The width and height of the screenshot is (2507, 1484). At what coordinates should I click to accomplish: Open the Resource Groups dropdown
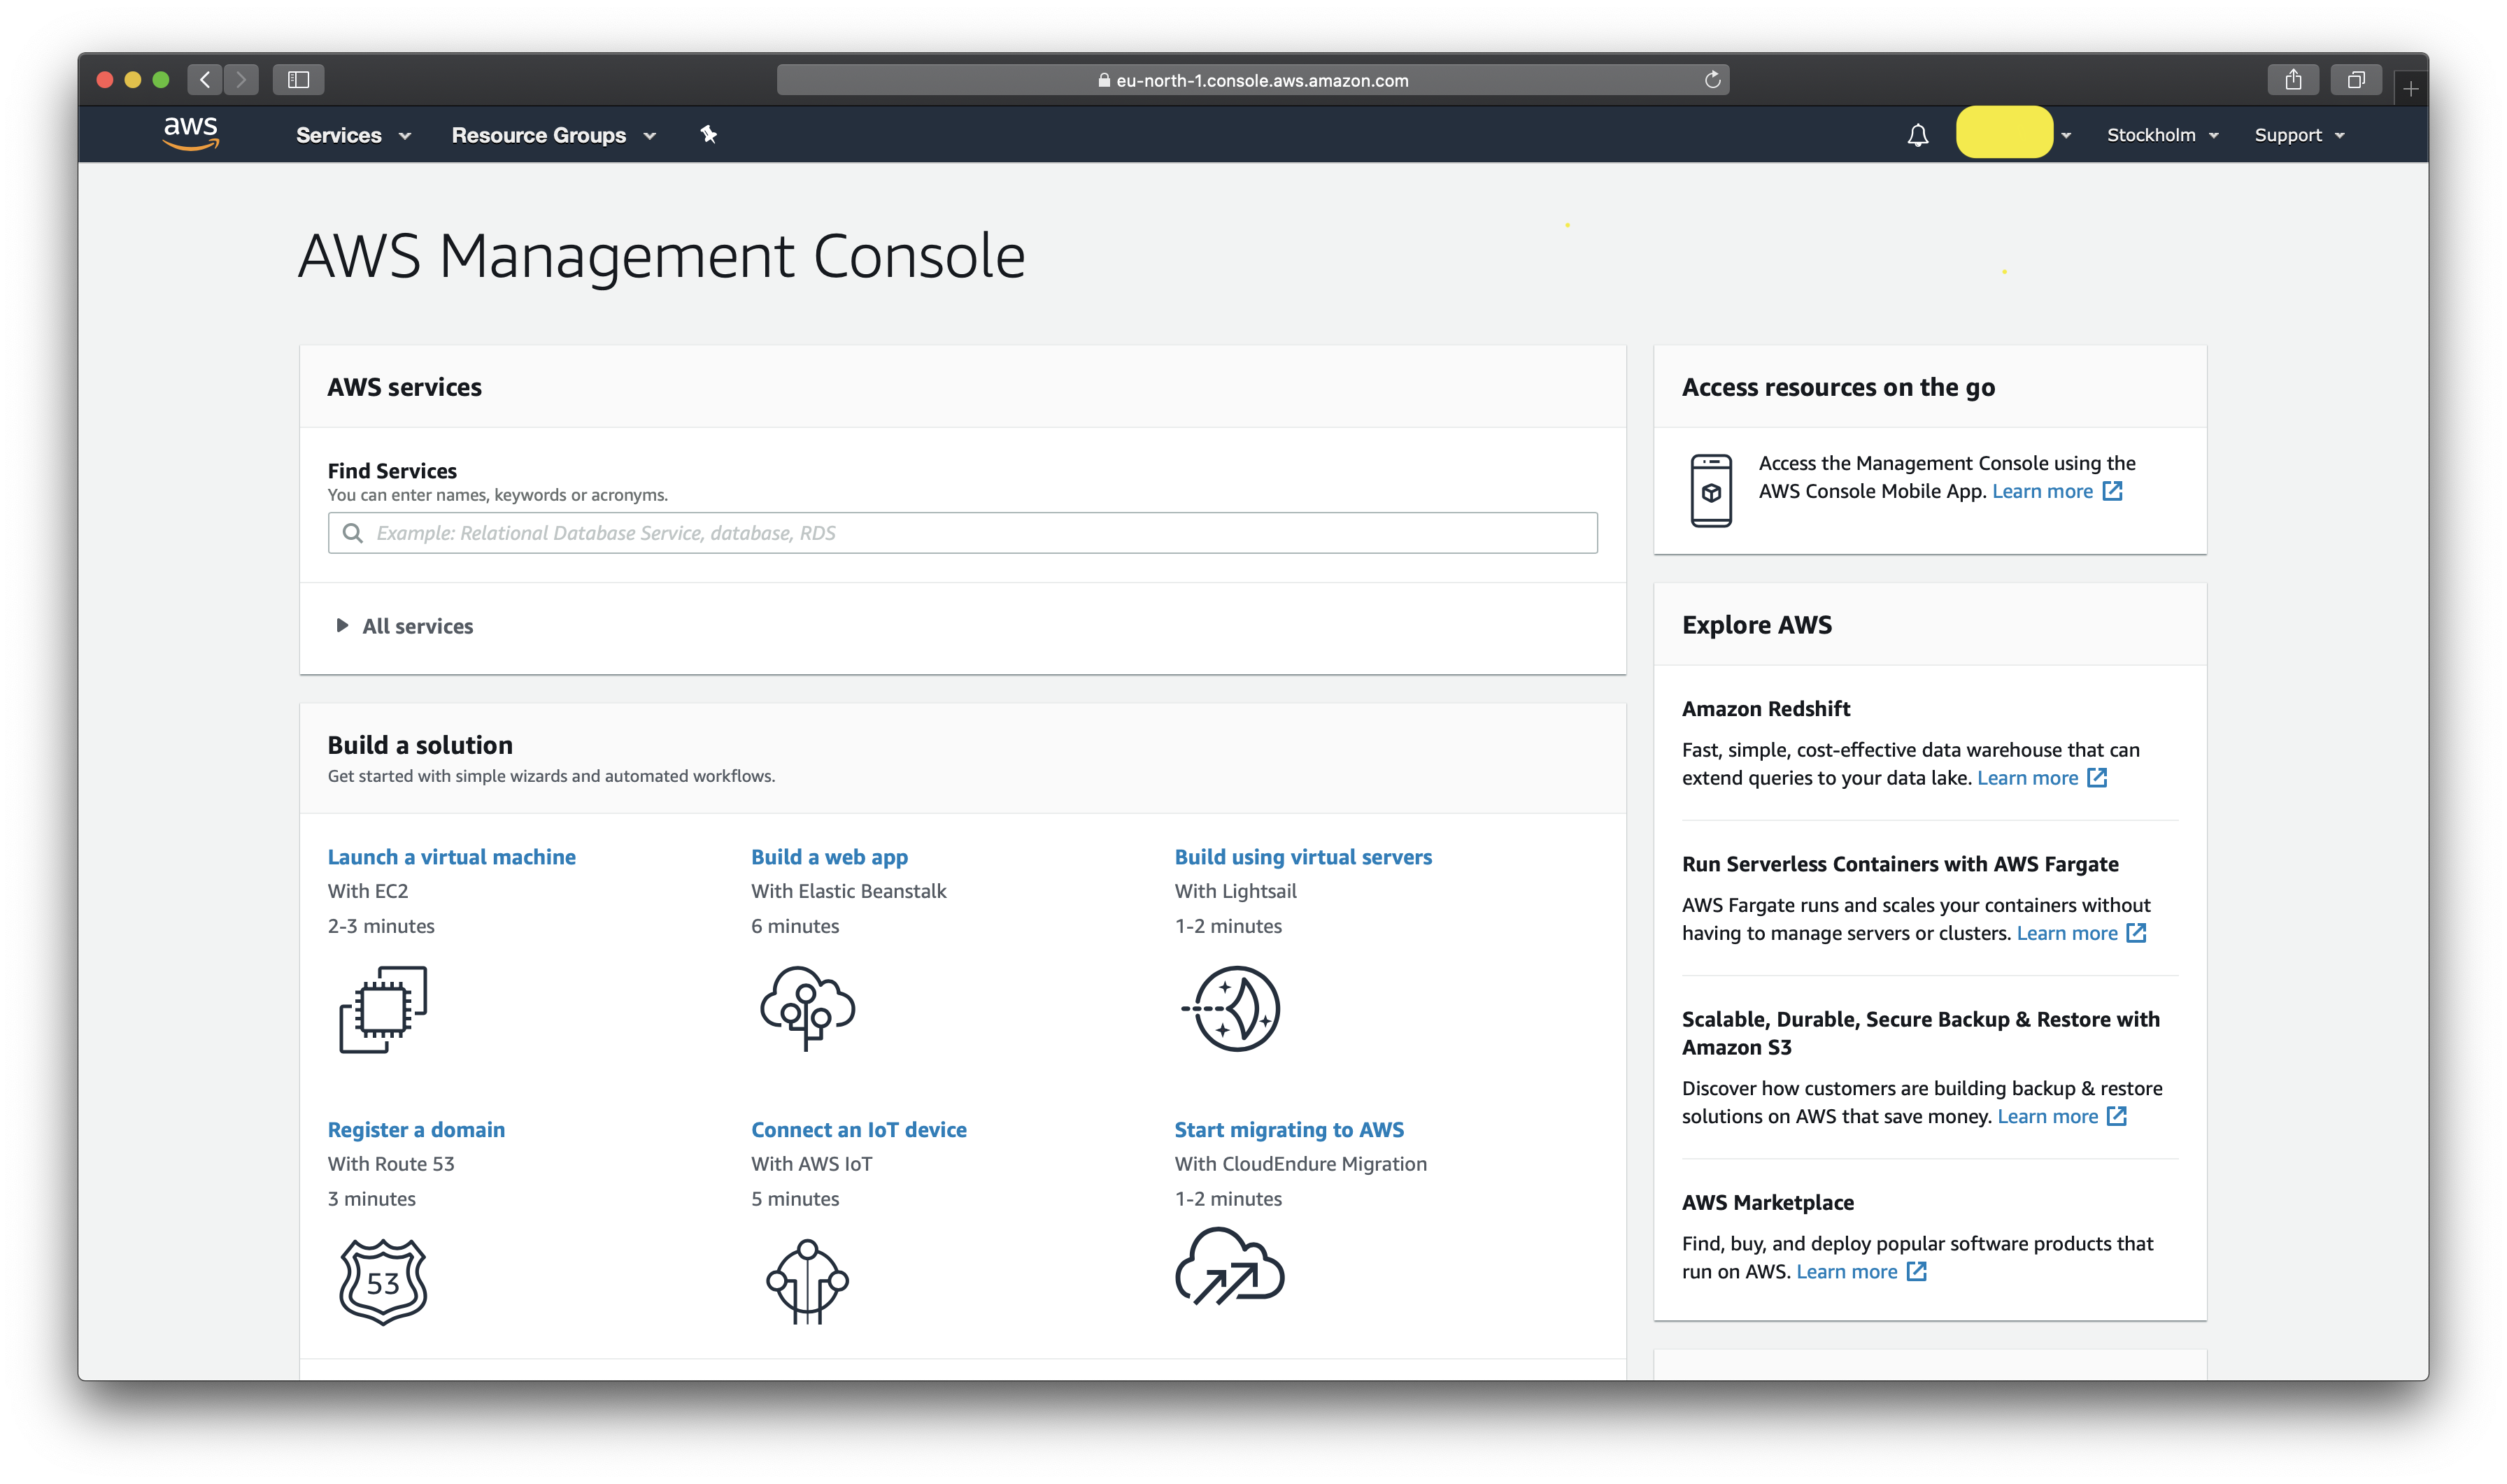[553, 135]
